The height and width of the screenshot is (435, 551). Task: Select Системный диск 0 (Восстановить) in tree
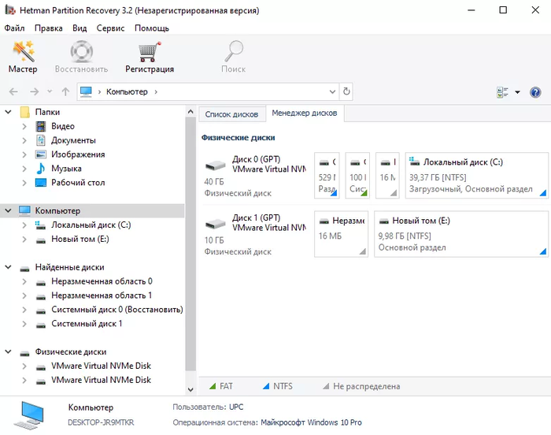pos(116,310)
